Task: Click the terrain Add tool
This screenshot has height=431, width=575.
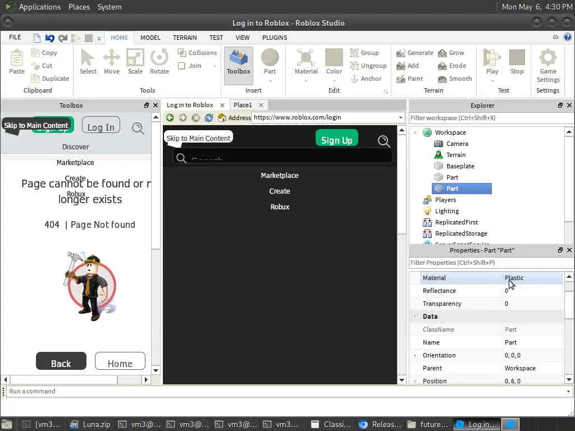Action: pyautogui.click(x=408, y=66)
